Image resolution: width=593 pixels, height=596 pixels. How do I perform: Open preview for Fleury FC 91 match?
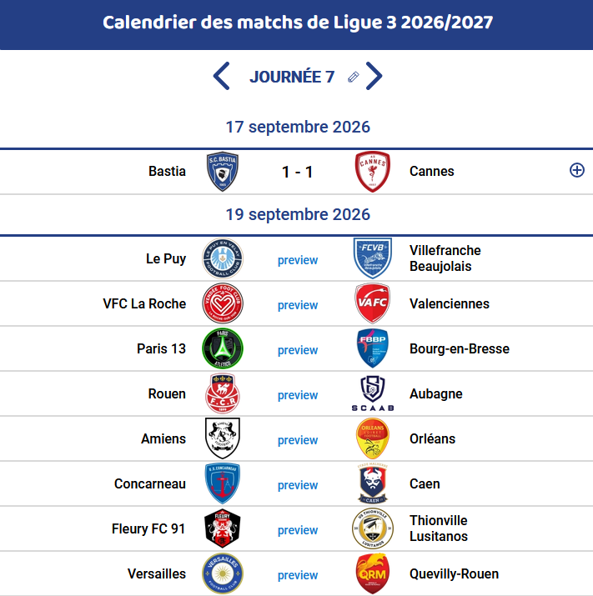pyautogui.click(x=298, y=530)
